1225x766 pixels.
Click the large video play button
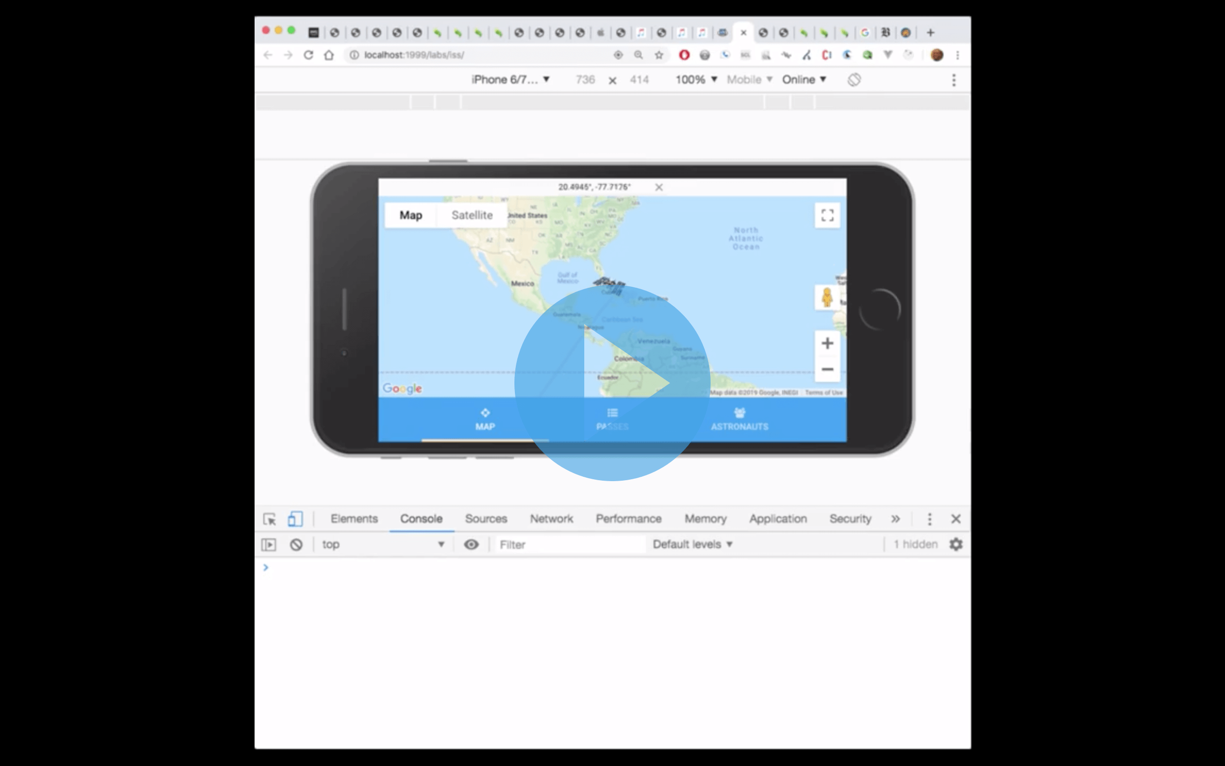tap(612, 383)
